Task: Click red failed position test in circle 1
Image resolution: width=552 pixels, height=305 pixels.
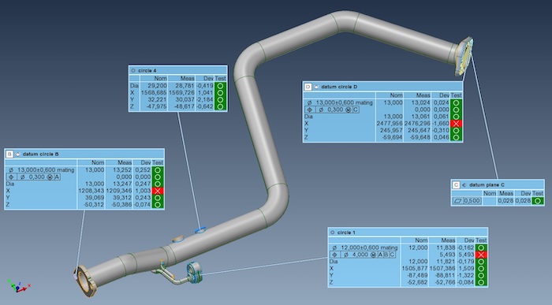Action: [481, 255]
